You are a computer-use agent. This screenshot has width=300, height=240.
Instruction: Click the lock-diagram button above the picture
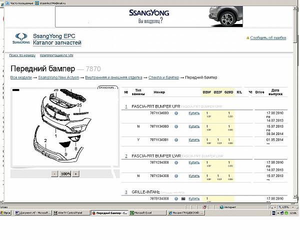point(107,87)
